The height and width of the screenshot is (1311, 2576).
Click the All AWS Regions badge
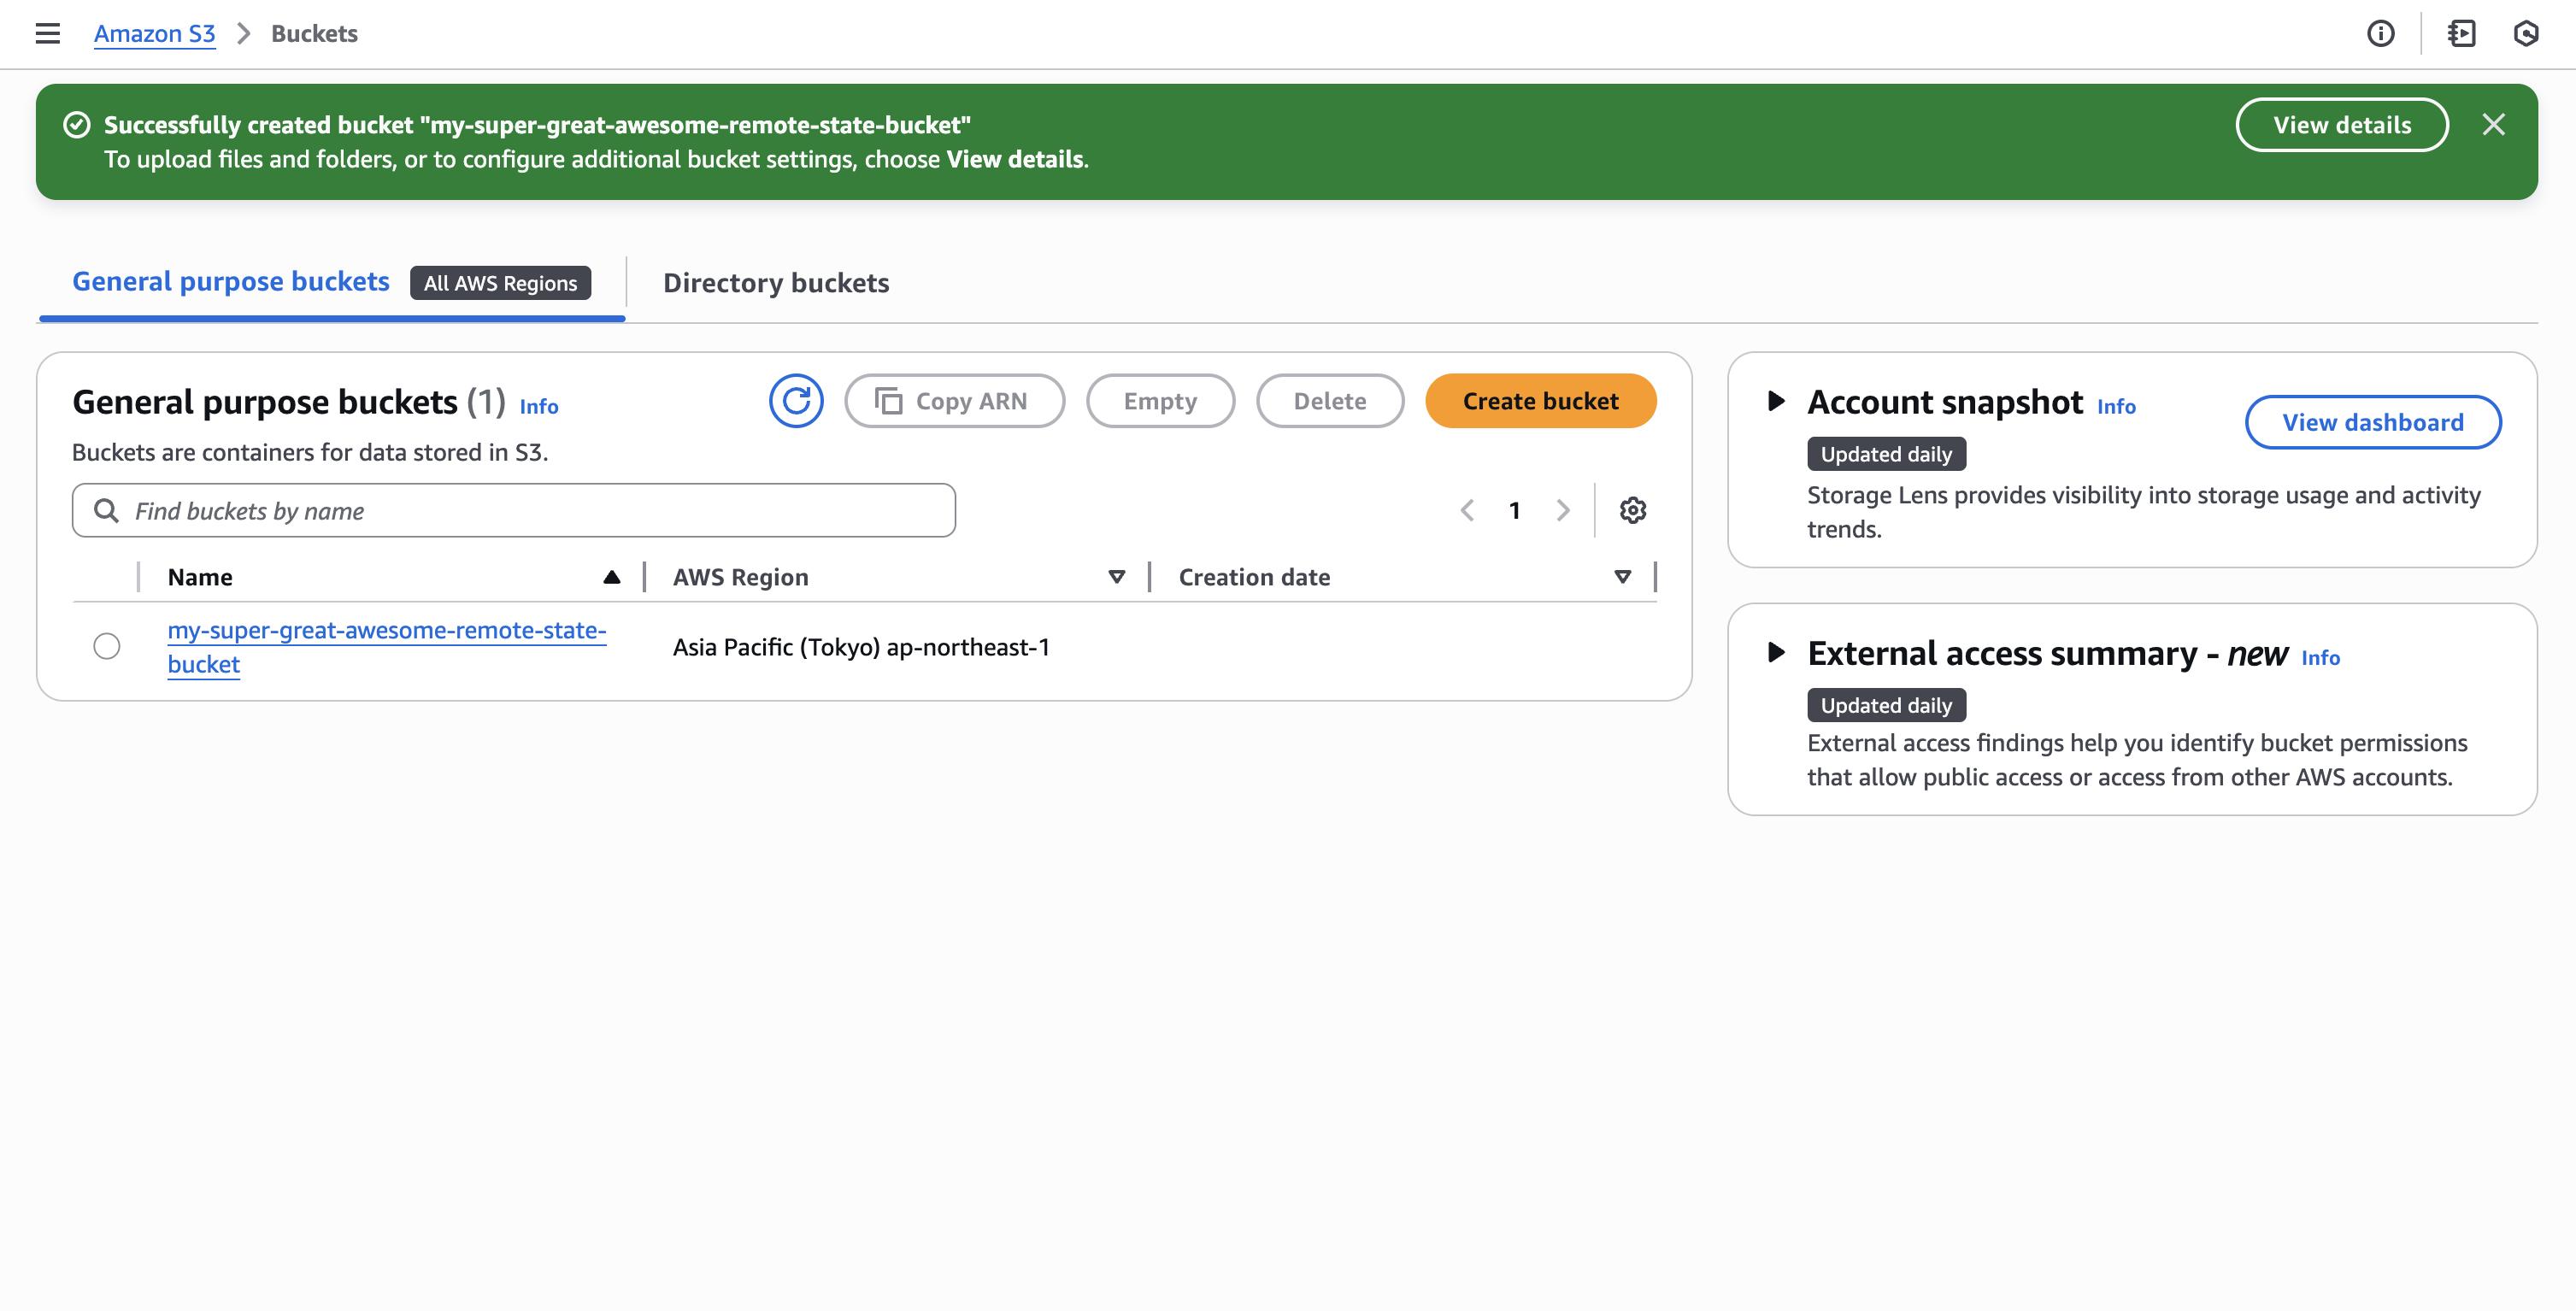[x=500, y=283]
